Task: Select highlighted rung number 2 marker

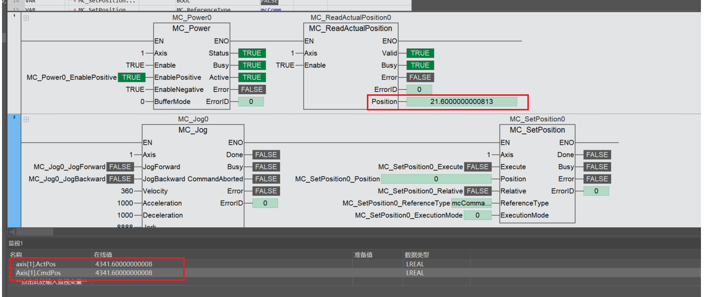Action: coord(14,117)
